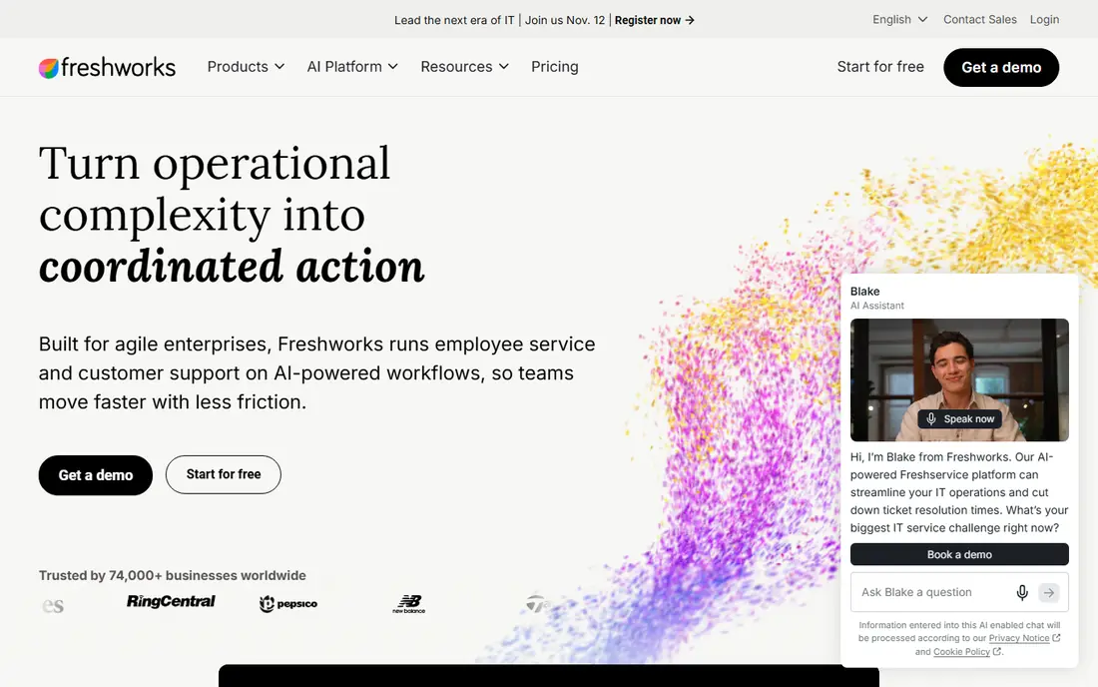This screenshot has width=1098, height=687.
Task: Click the PepsiCo logo
Action: coord(287,604)
